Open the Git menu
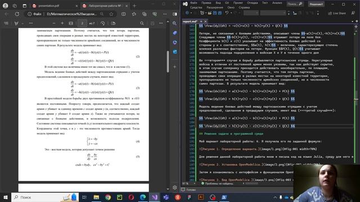The width and height of the screenshot is (360, 202). (227, 3)
